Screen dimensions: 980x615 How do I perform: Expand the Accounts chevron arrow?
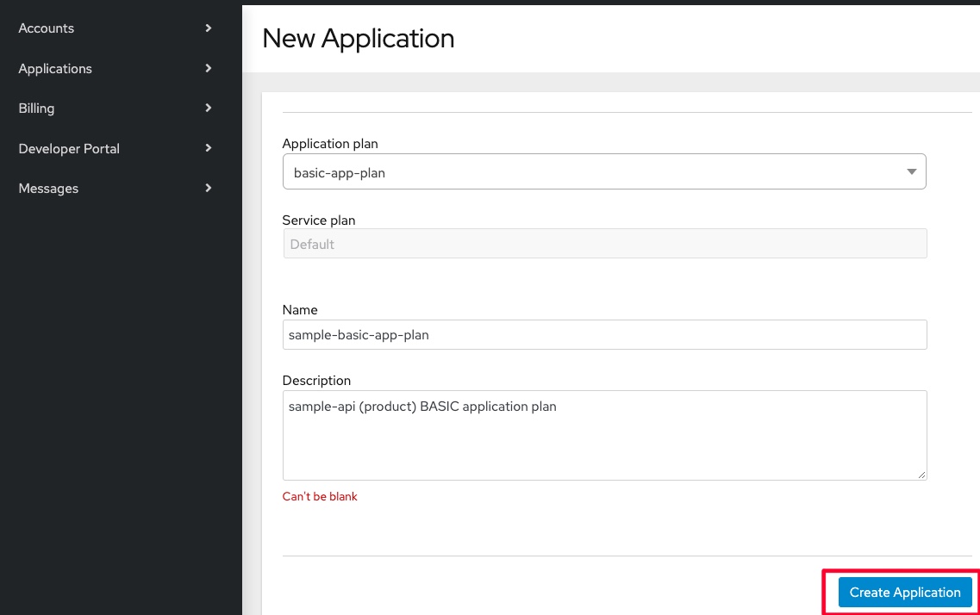point(209,28)
